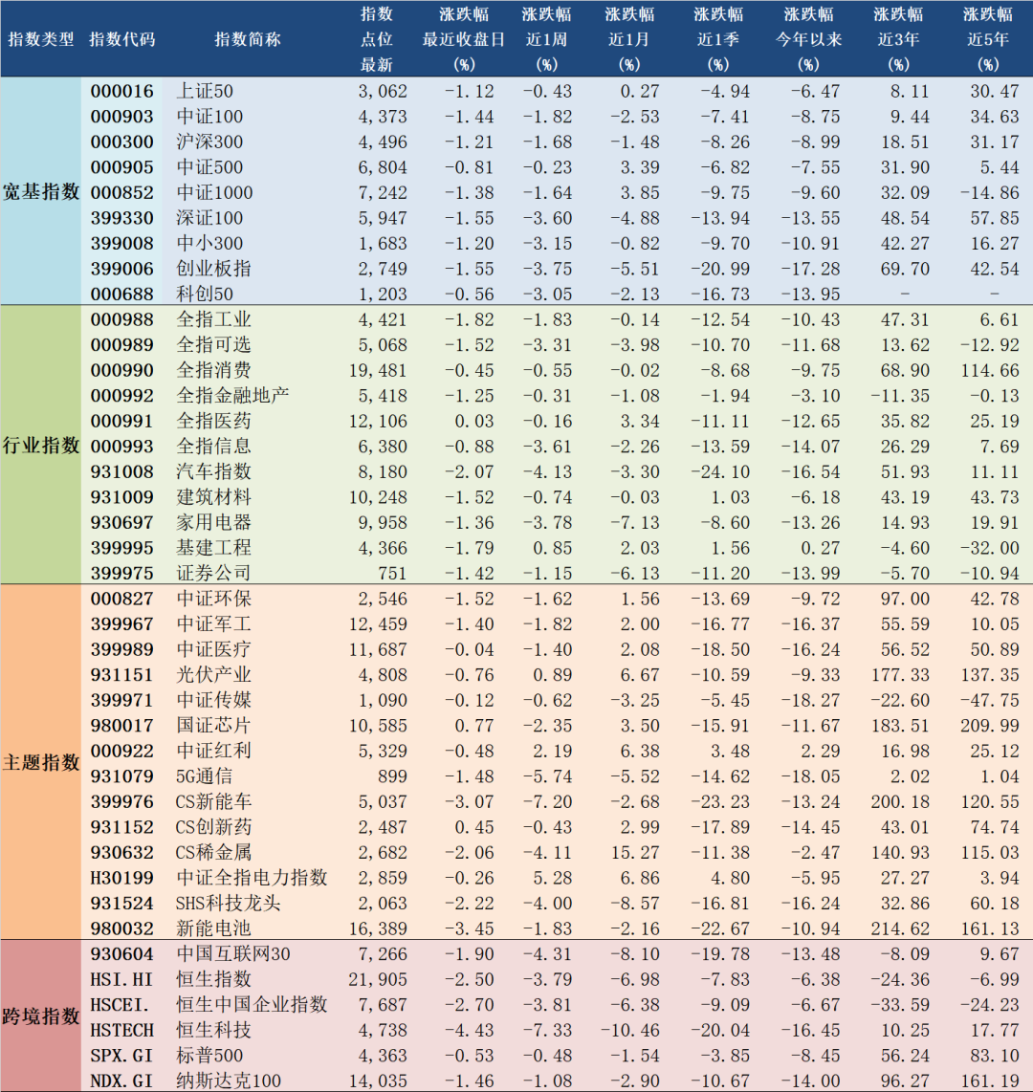The height and width of the screenshot is (1092, 1033).
Task: Select the 主题指数 category cell
Action: click(41, 763)
